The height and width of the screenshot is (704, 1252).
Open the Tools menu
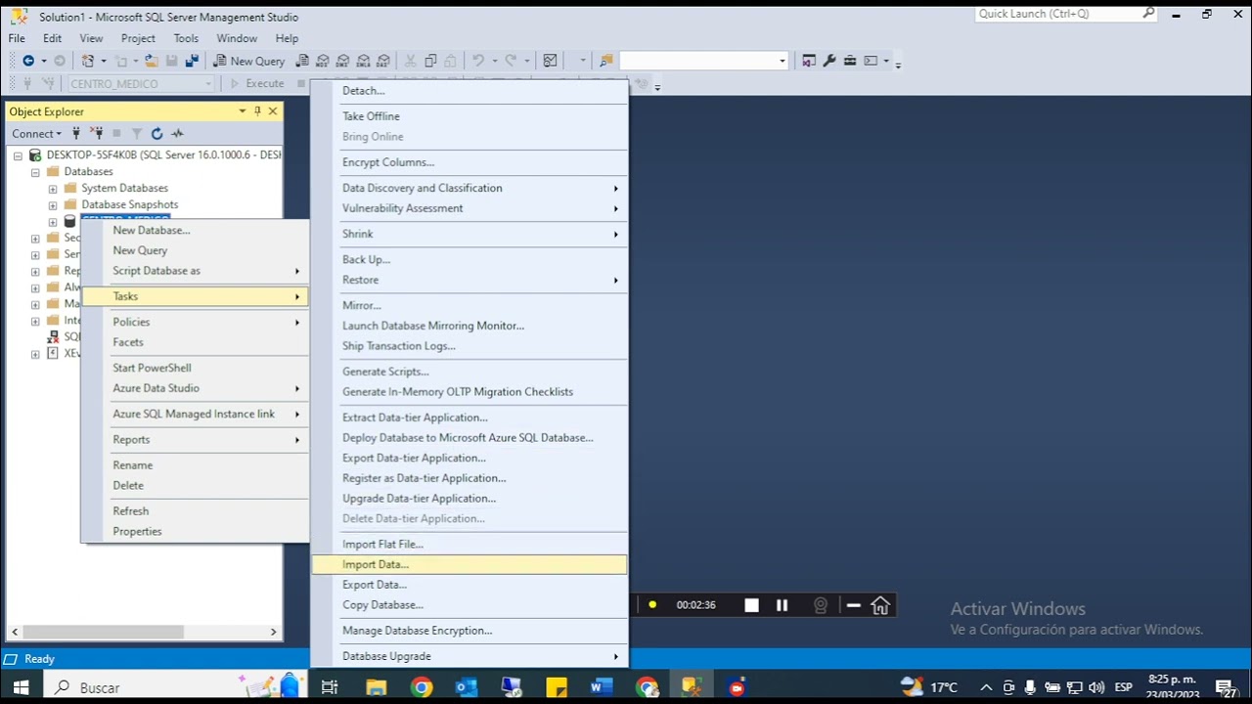pyautogui.click(x=186, y=38)
